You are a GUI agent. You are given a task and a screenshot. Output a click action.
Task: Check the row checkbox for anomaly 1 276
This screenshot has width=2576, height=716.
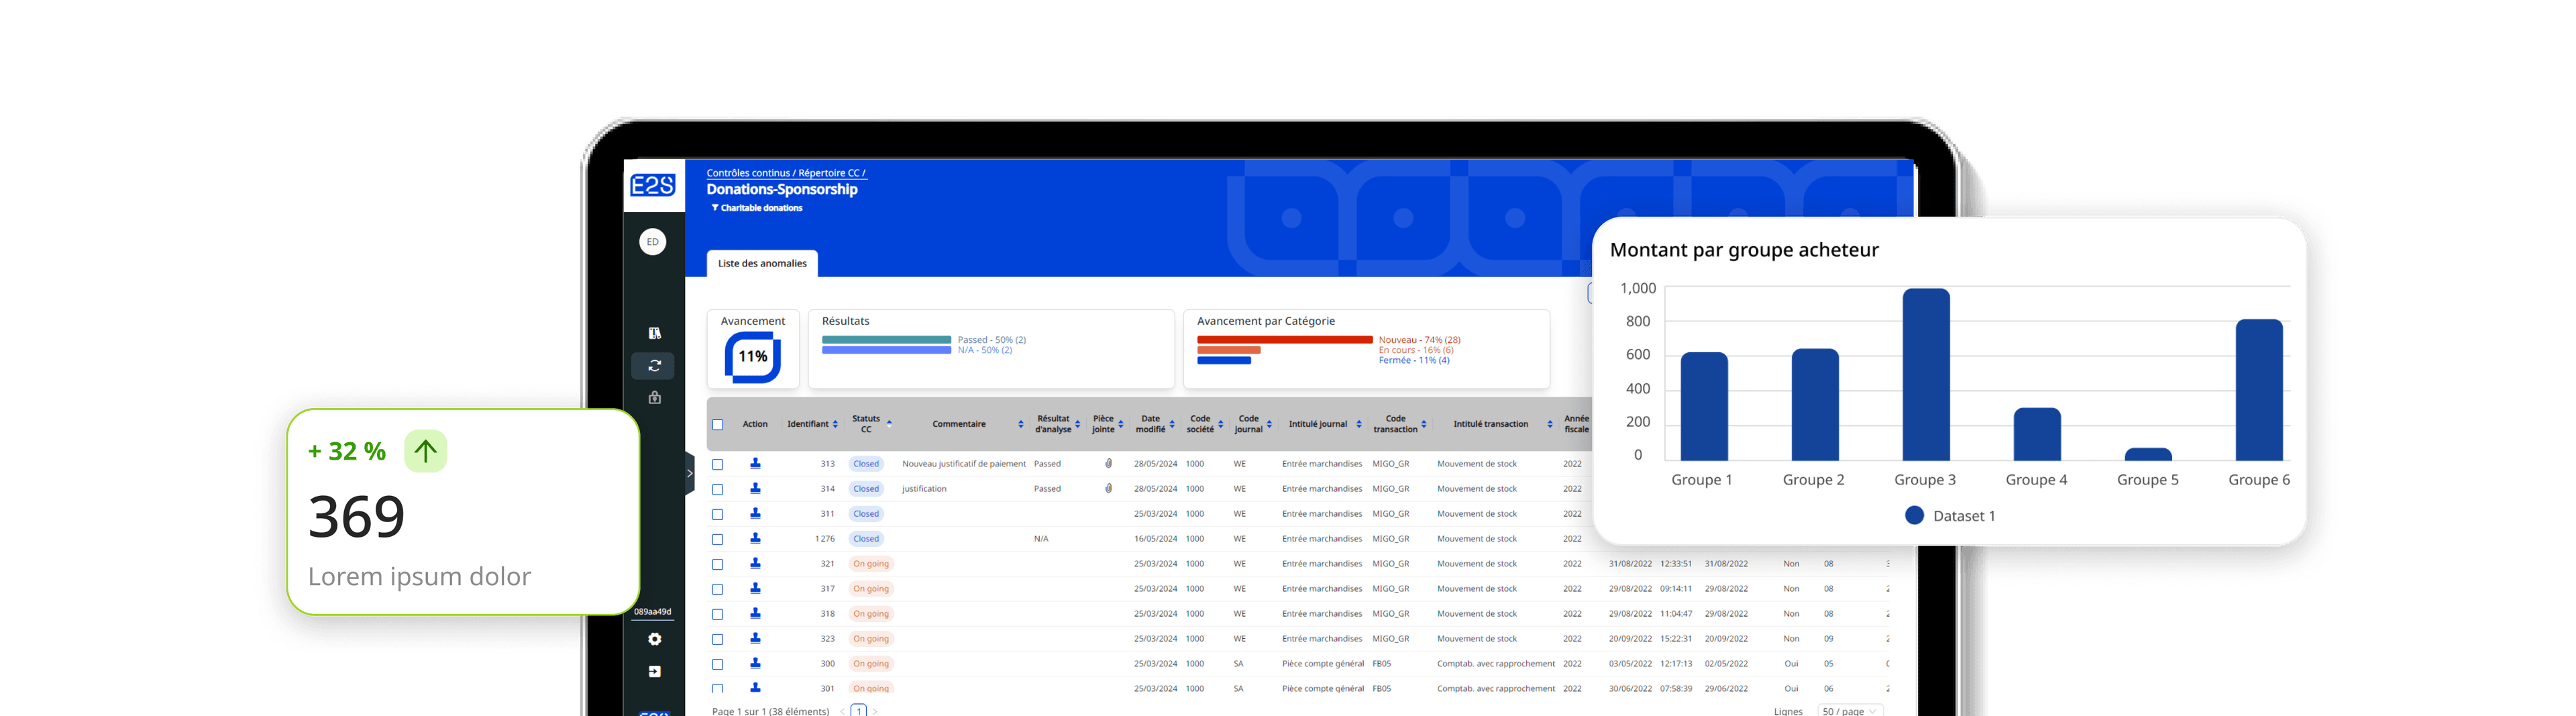717,540
